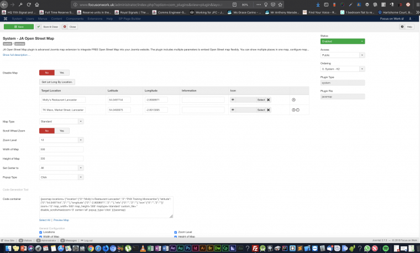Show more bookmarks with chevron
Image resolution: width=420 pixels, height=253 pixels.
click(417, 12)
